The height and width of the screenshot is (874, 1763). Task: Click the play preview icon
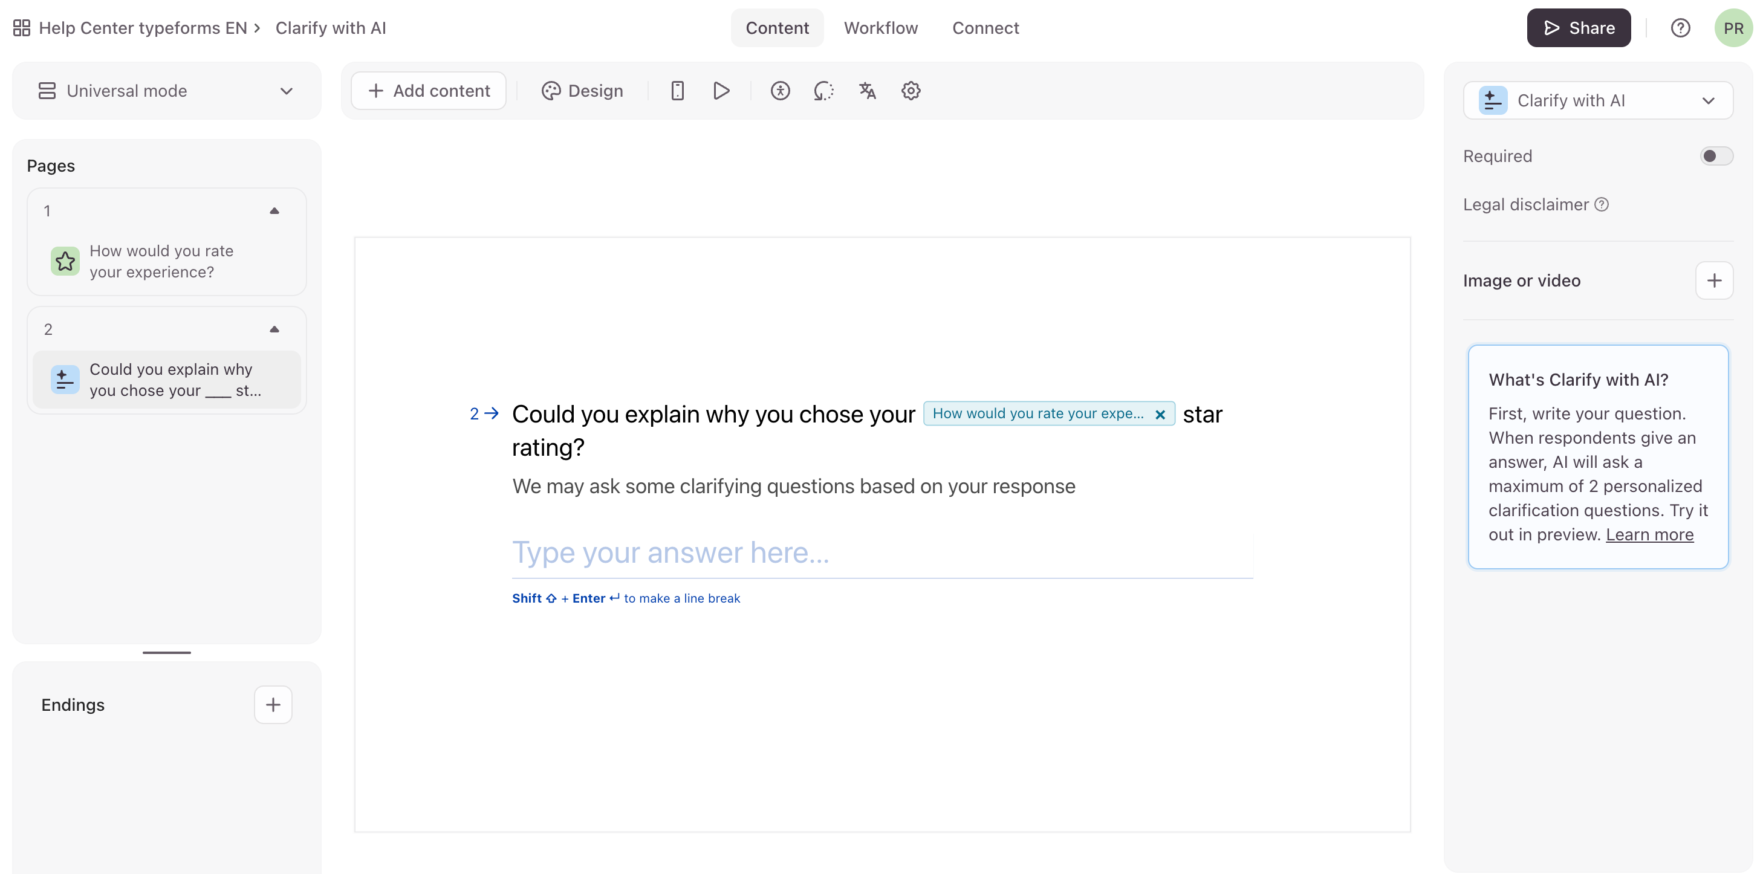click(721, 90)
